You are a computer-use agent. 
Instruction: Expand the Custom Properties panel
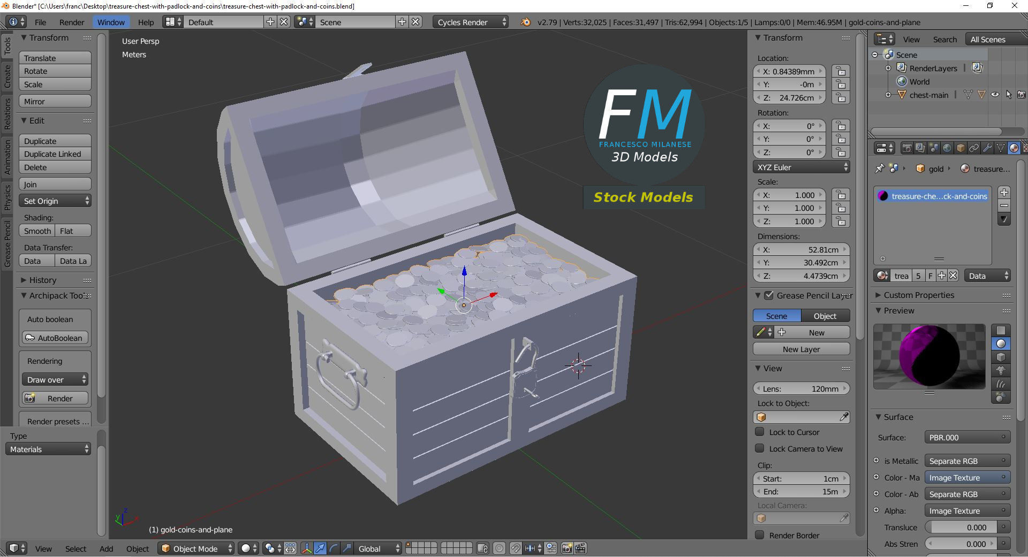tap(878, 295)
